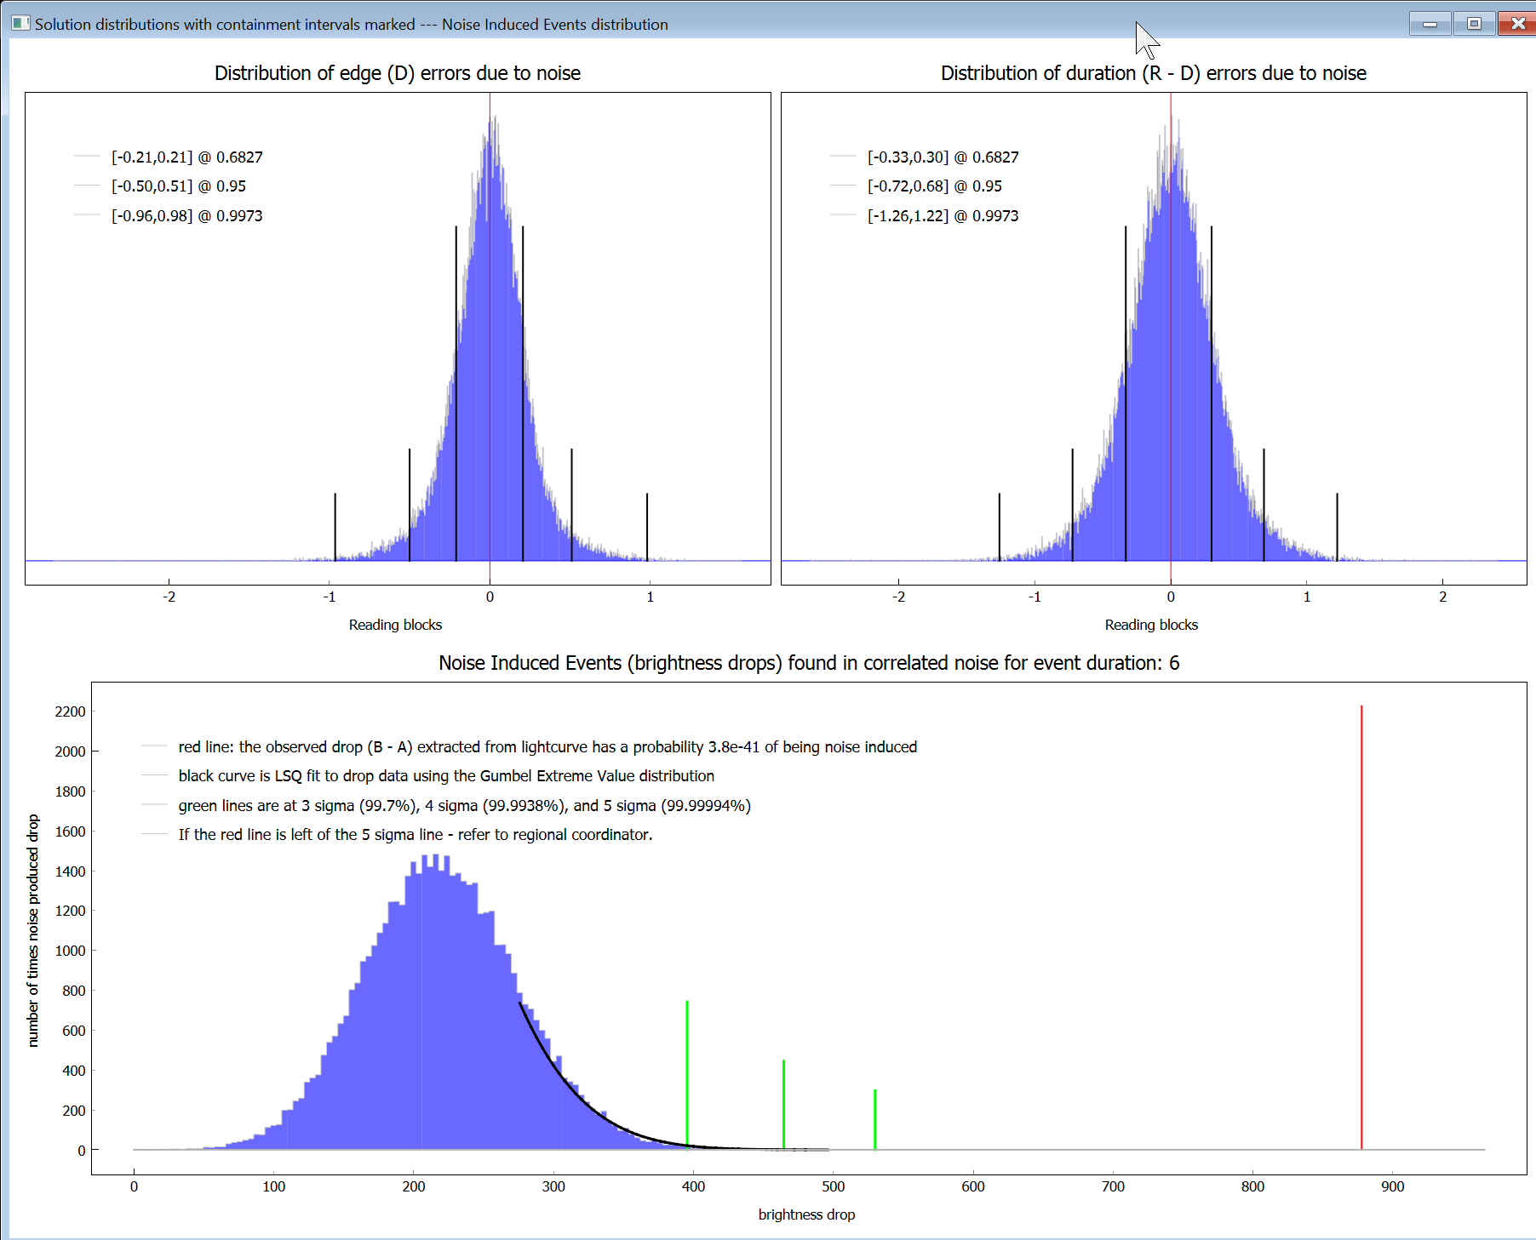Image resolution: width=1536 pixels, height=1240 pixels.
Task: Click 'Reading blocks' label under duration errors plot
Action: 1151,625
